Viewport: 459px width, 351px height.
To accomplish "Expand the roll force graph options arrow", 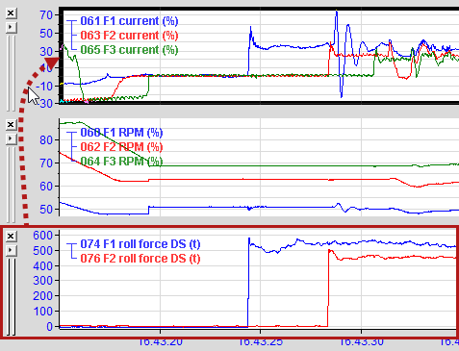I will (11, 250).
